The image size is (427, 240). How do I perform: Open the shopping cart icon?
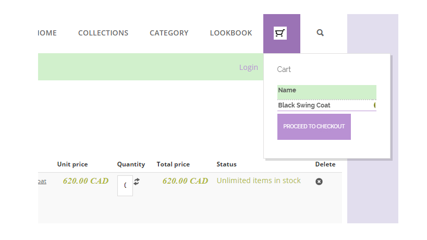coord(280,33)
